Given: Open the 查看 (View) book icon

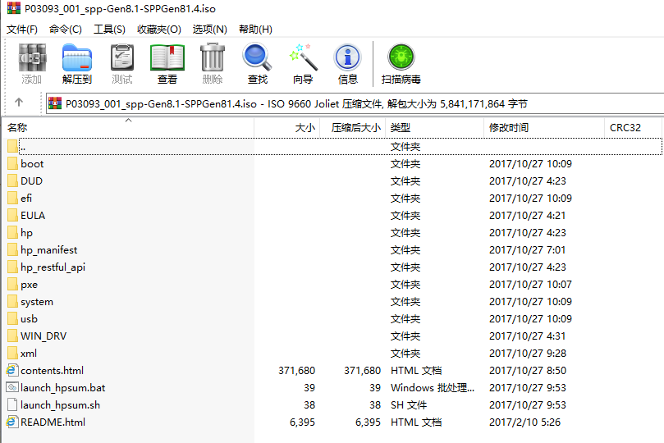Looking at the screenshot, I should point(167,64).
